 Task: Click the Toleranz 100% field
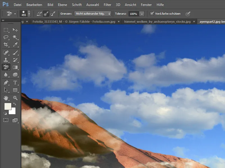point(134,14)
